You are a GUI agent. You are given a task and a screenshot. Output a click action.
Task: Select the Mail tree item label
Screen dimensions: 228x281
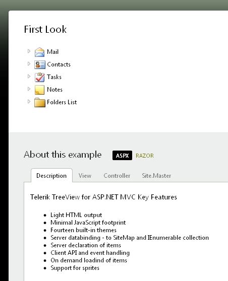52,52
